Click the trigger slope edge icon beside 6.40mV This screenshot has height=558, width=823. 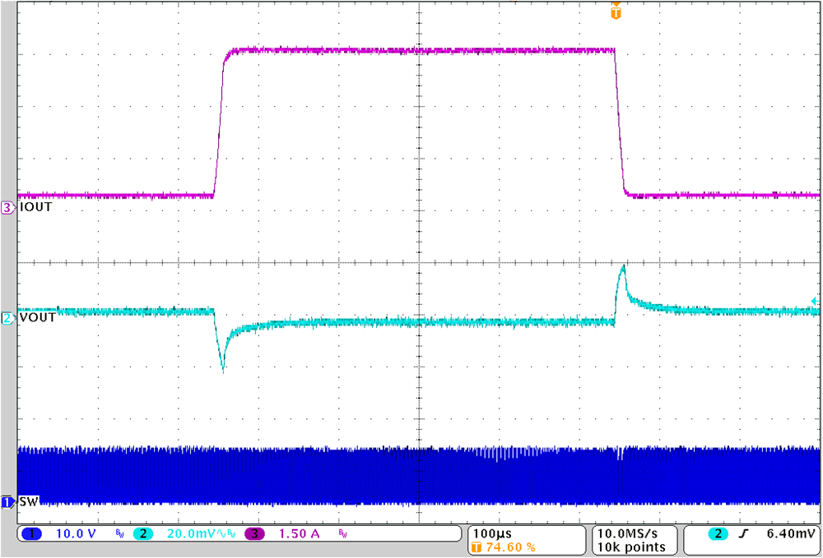(745, 534)
